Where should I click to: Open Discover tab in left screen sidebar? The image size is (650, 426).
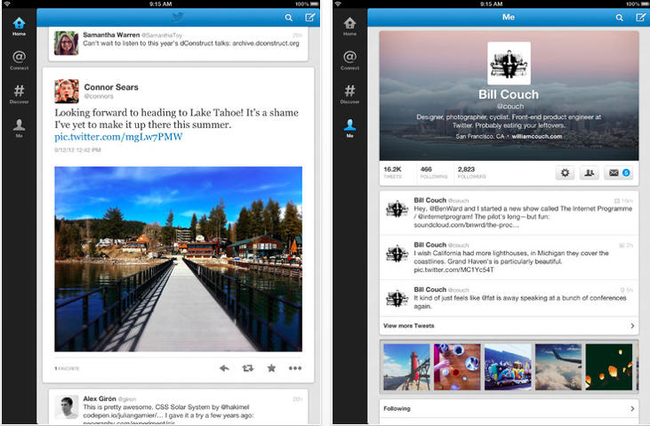coord(19,94)
